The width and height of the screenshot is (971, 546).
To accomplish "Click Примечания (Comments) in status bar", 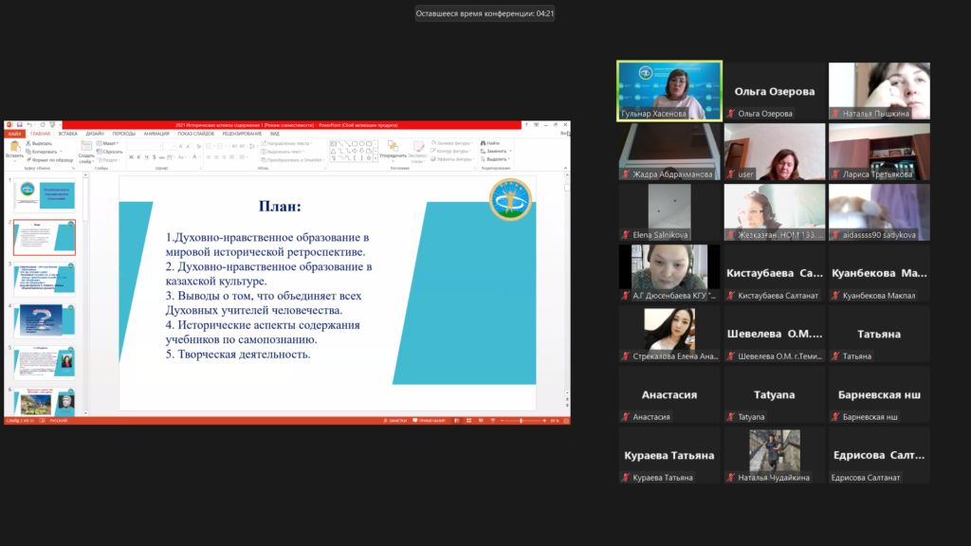I will pos(430,420).
